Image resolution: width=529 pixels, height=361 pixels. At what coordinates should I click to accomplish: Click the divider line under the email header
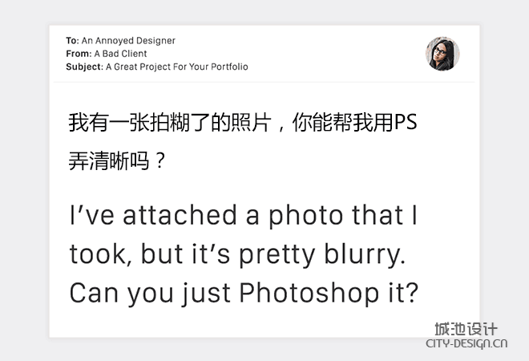pos(264,82)
